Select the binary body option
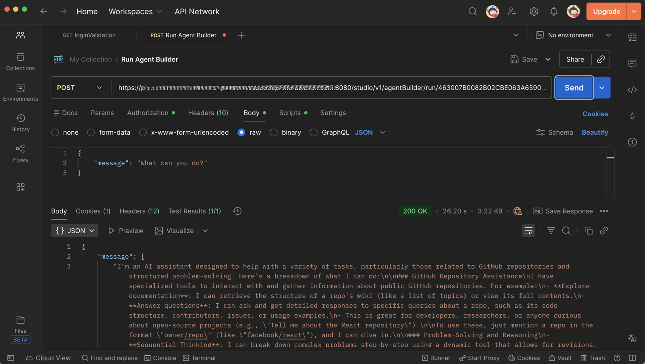 pos(274,132)
